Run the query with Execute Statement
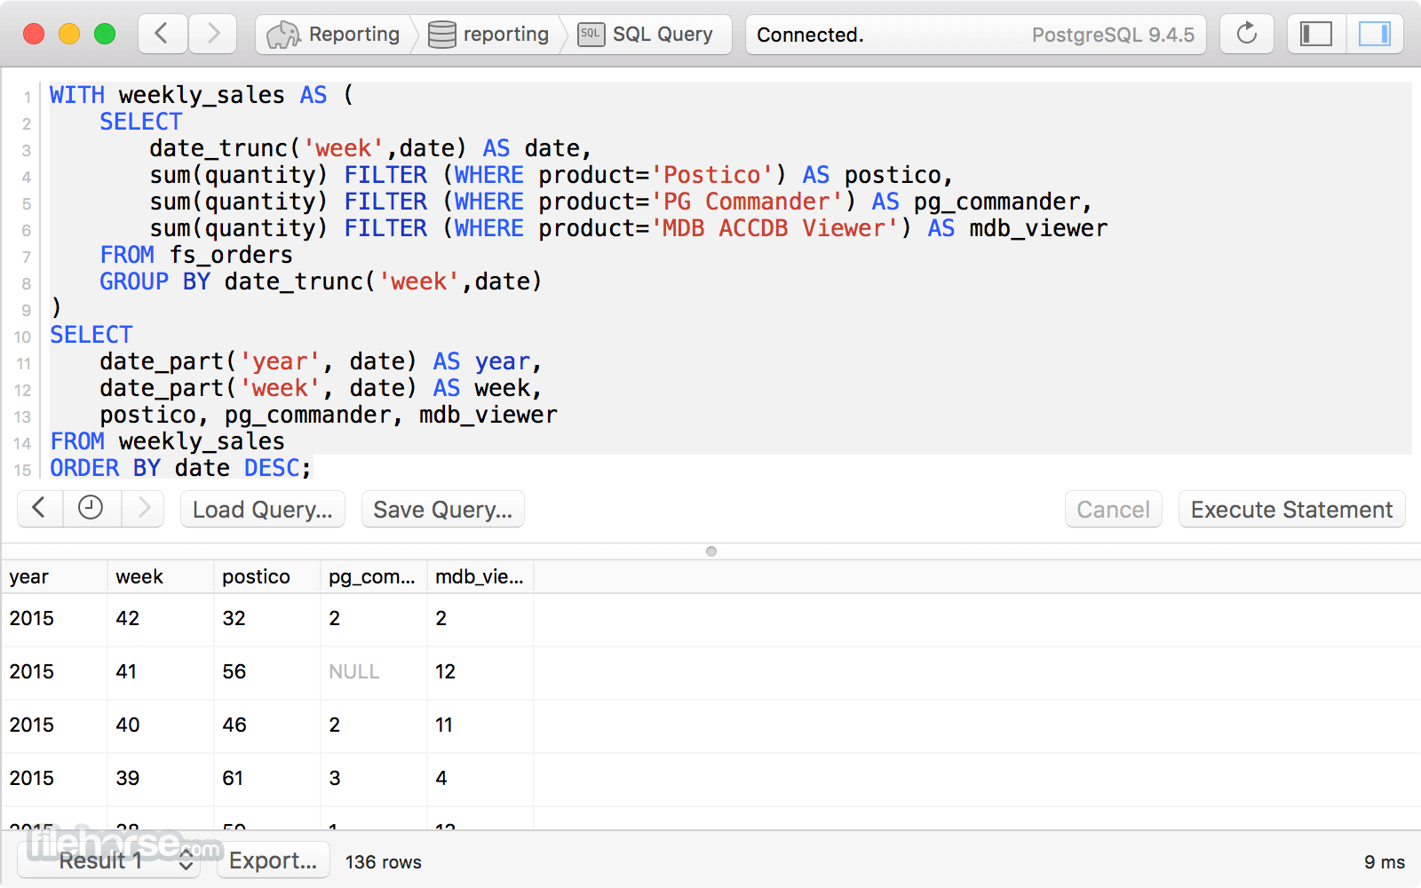Viewport: 1421px width, 888px height. 1292,510
